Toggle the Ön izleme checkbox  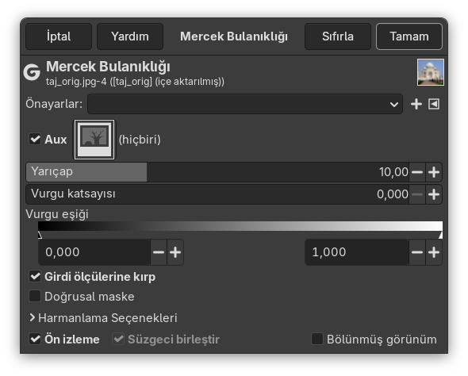click(35, 339)
